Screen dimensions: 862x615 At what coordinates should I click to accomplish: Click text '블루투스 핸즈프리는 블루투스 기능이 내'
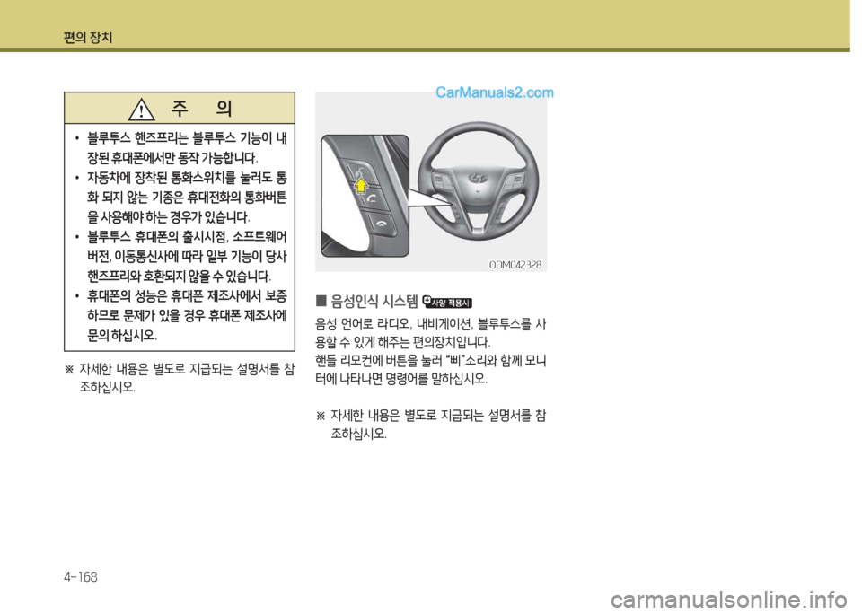pyautogui.click(x=187, y=138)
